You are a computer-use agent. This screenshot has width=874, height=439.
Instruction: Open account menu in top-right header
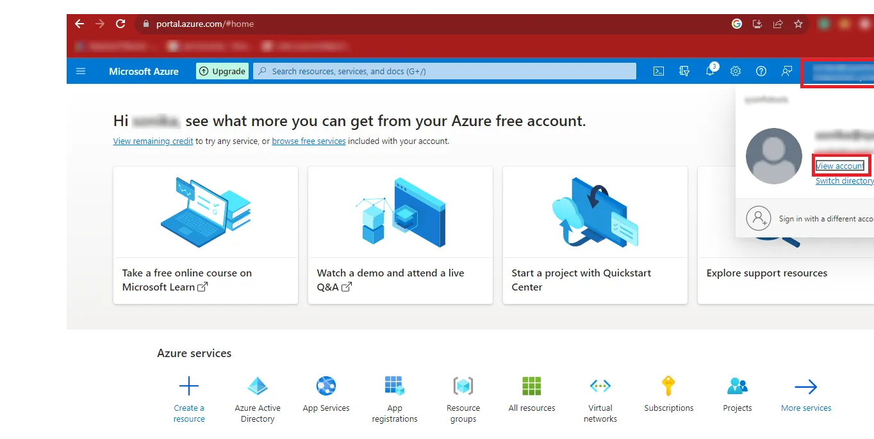[837, 72]
